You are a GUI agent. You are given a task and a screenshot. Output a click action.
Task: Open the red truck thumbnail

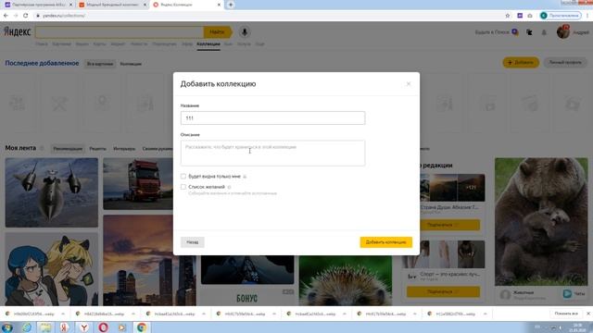tap(138, 184)
